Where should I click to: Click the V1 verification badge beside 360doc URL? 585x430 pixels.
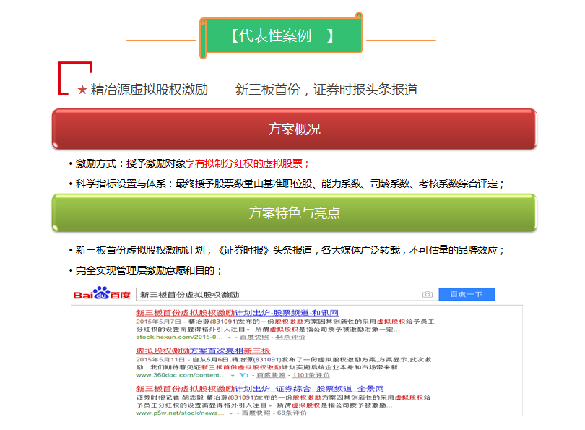point(244,375)
